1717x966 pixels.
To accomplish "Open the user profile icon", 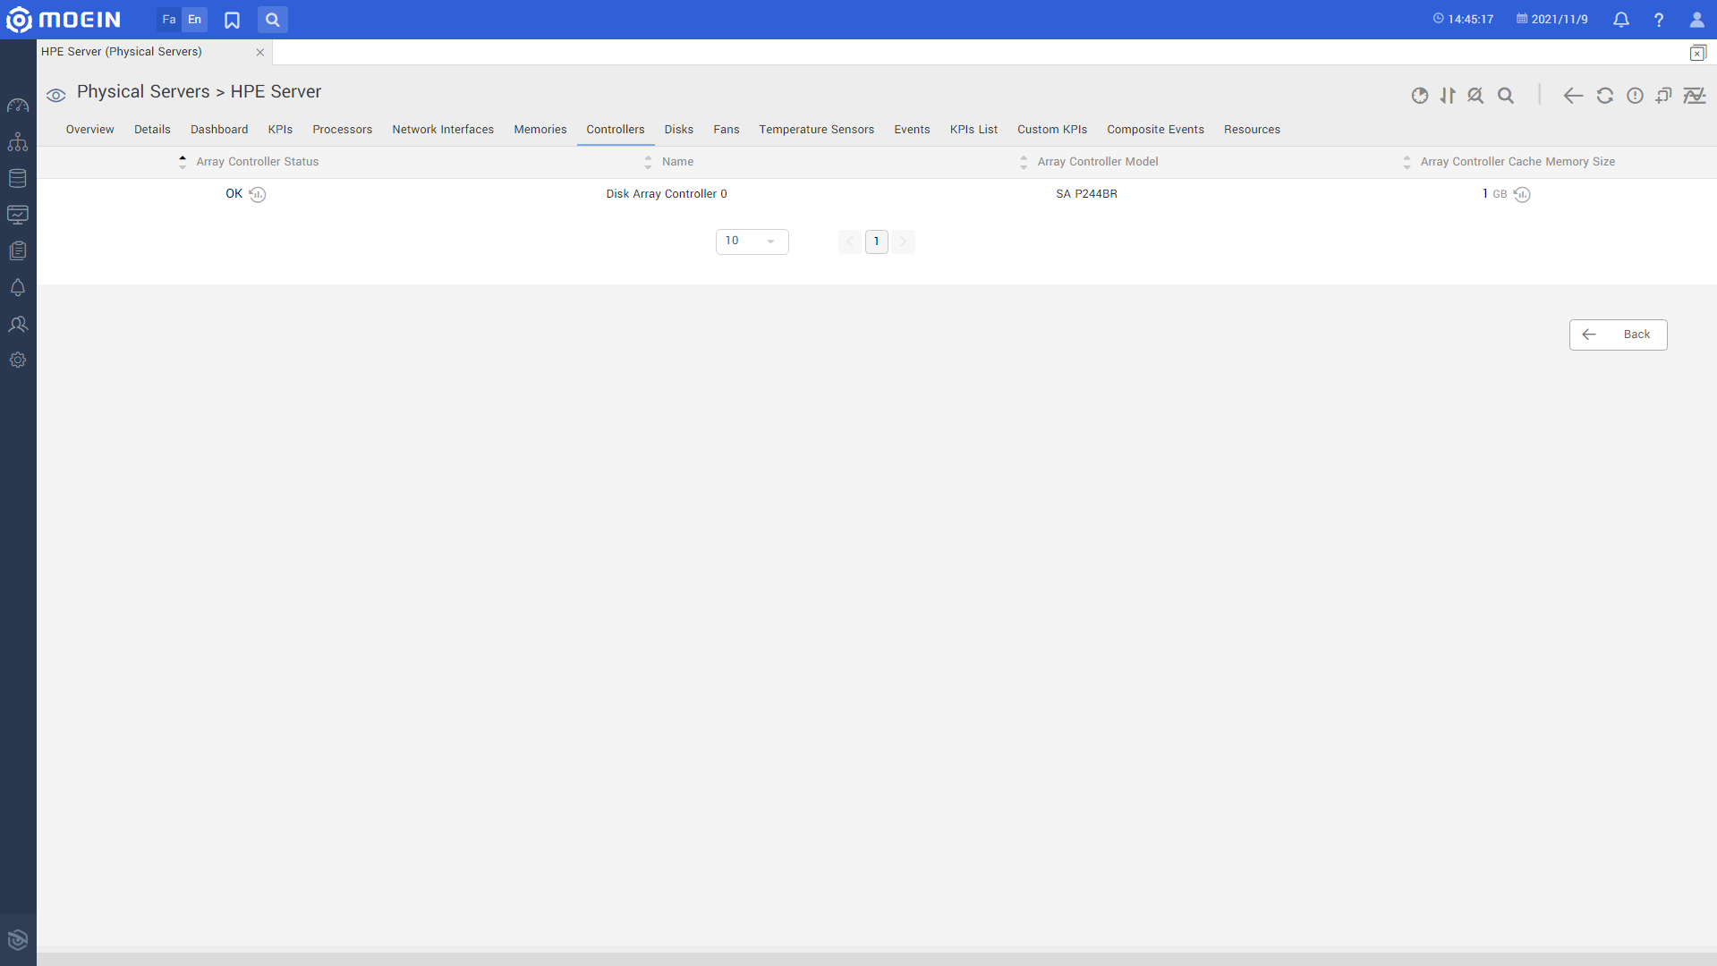I will [x=1696, y=19].
